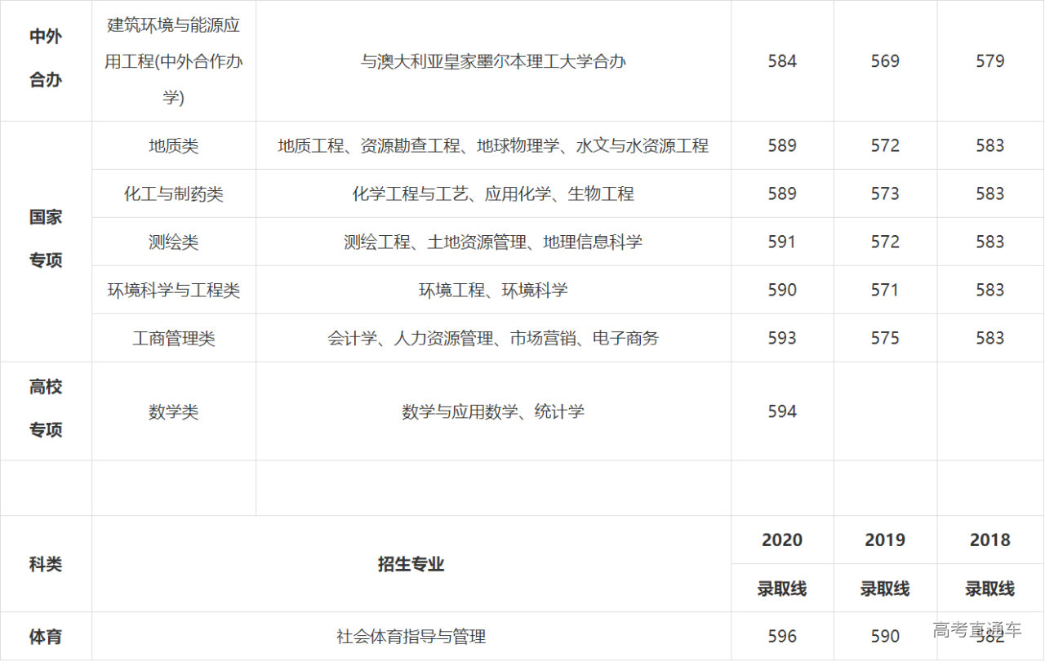
Task: Select the 科类 header cell
Action: [x=46, y=564]
